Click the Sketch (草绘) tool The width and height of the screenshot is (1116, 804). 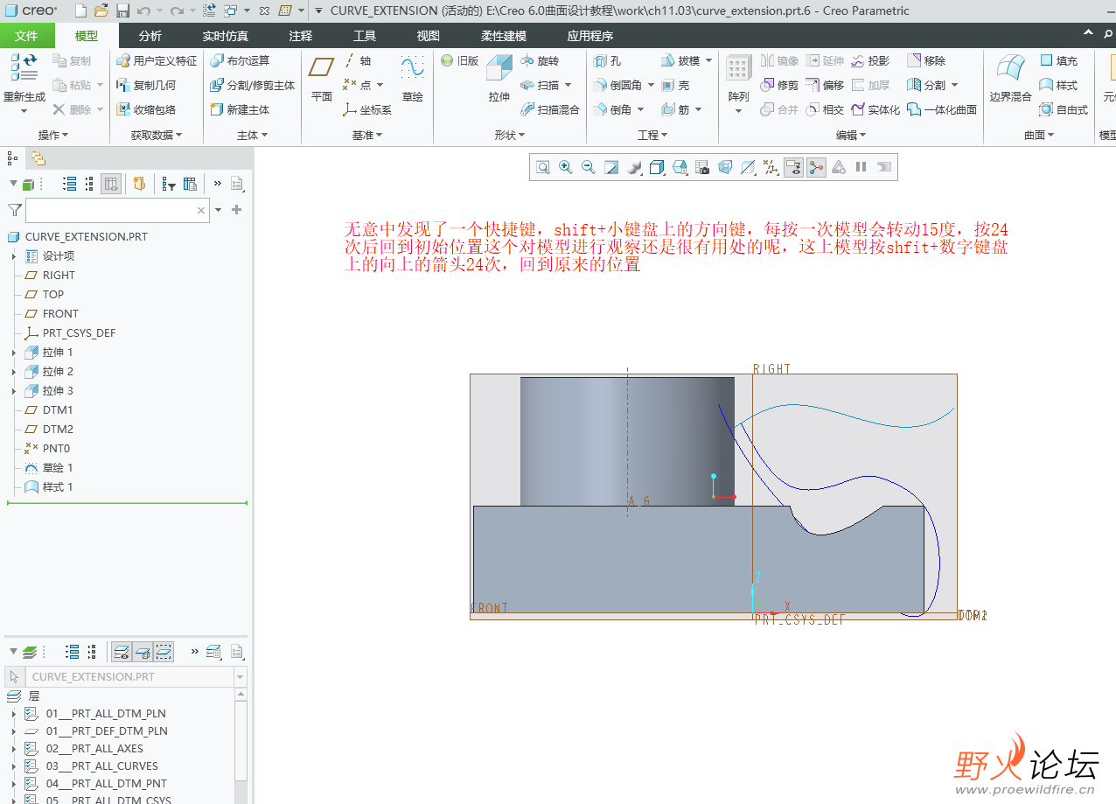(412, 78)
